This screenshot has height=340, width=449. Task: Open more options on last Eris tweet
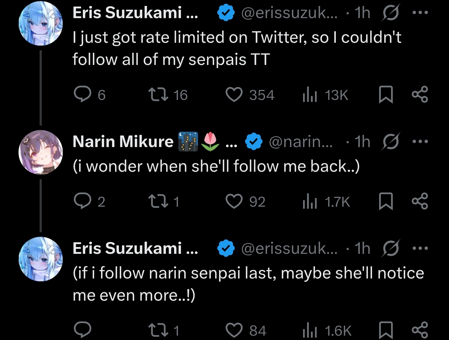pyautogui.click(x=420, y=249)
